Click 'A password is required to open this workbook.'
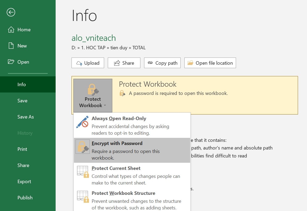 178,93
